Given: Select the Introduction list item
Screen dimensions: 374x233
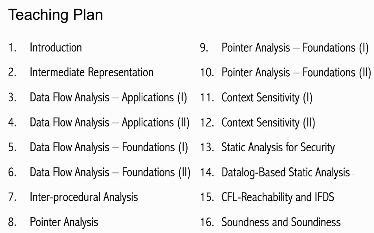Looking at the screenshot, I should [55, 47].
